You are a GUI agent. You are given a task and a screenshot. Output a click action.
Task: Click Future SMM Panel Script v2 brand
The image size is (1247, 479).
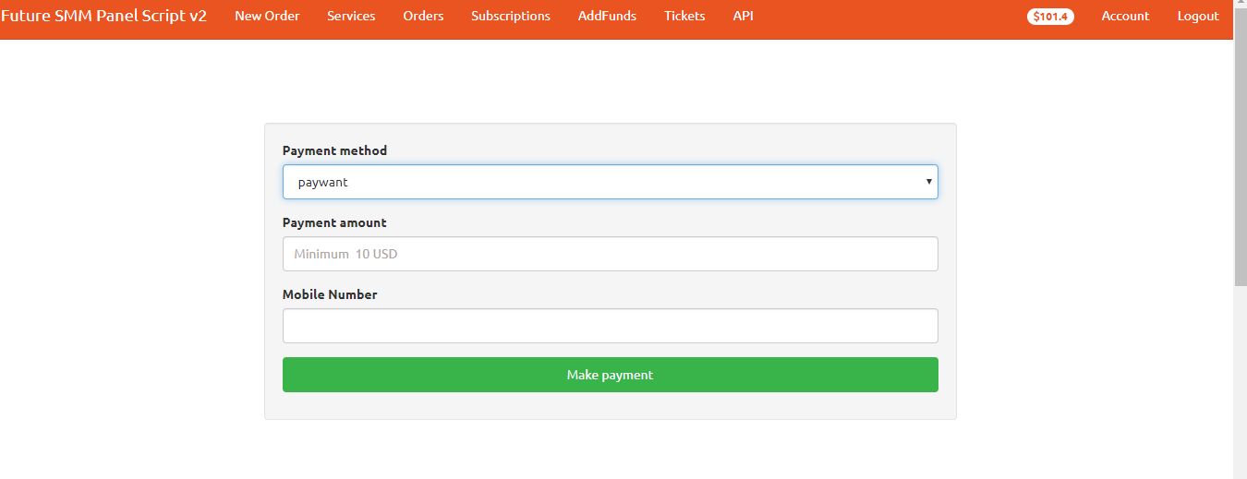click(103, 16)
